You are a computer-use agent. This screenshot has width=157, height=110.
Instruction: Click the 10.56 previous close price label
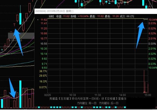pyautogui.click(x=44, y=44)
